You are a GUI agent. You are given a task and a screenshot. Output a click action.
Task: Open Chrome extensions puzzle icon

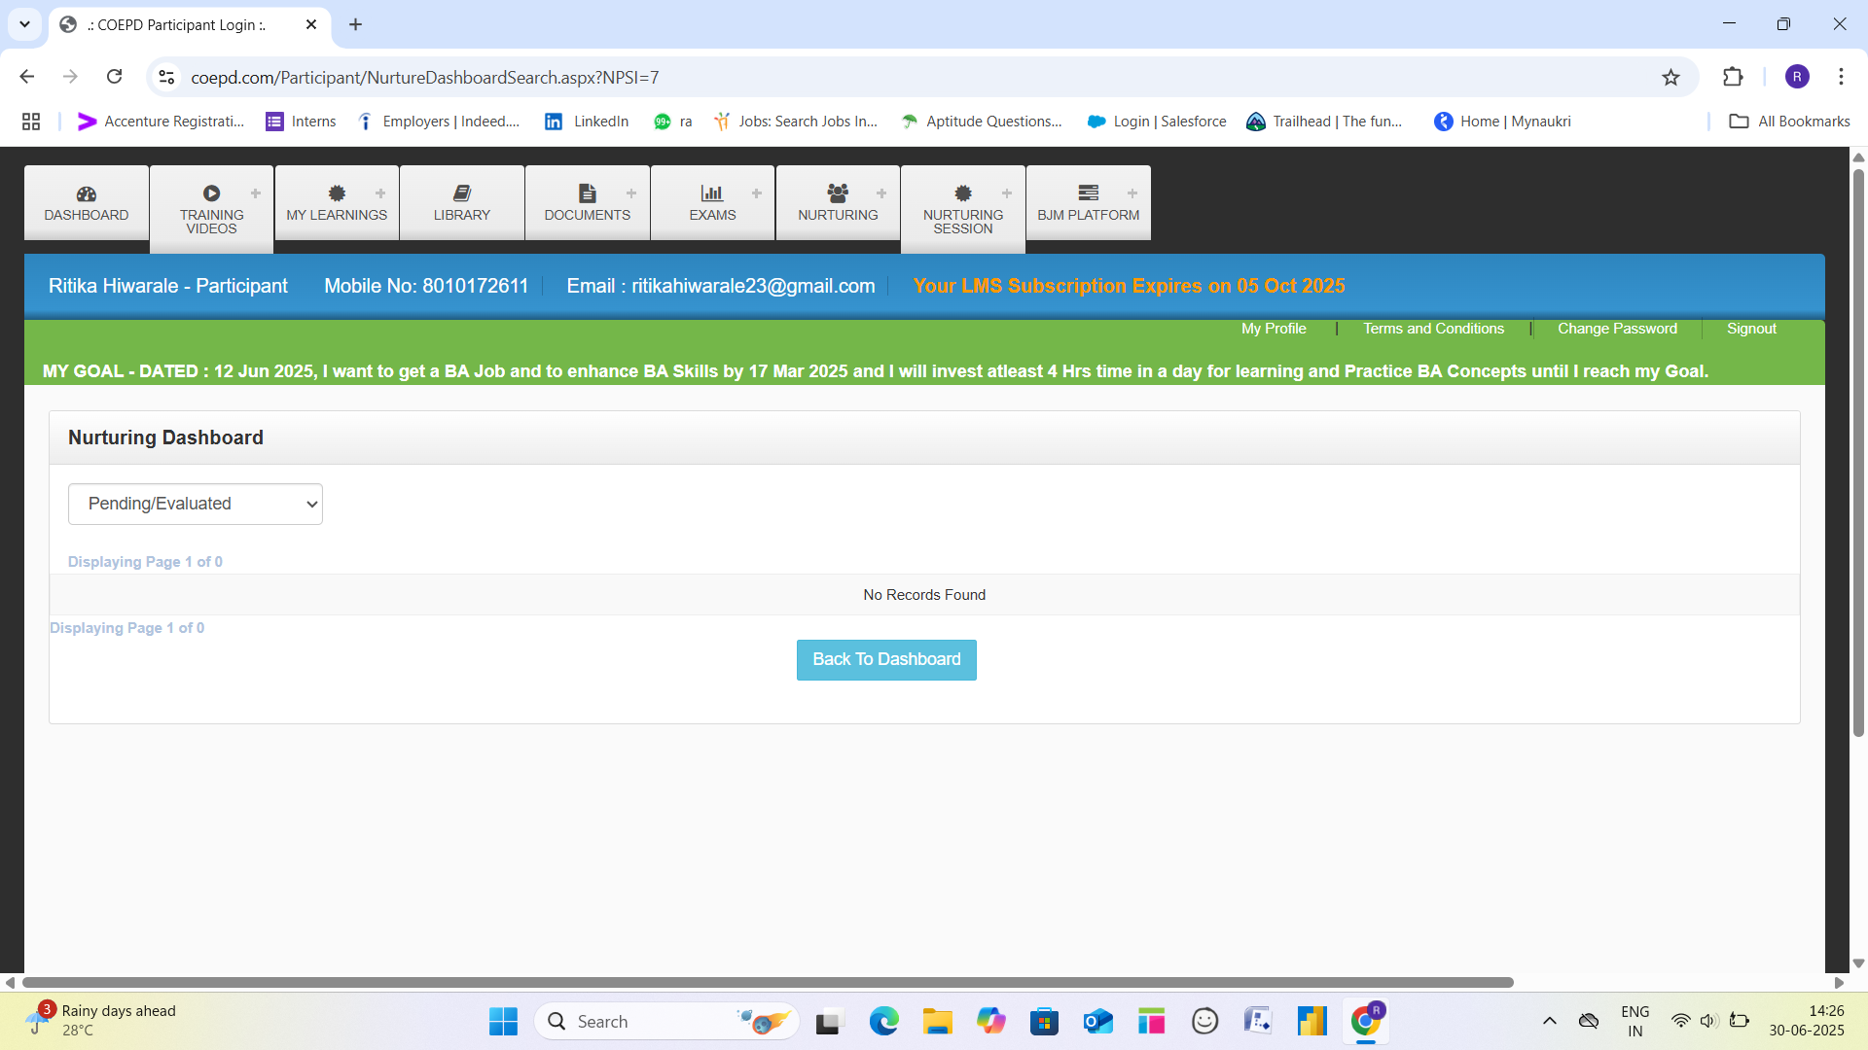pos(1733,77)
